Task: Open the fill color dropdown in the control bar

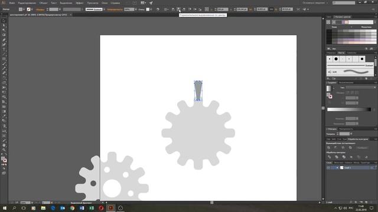Action: 24,9
